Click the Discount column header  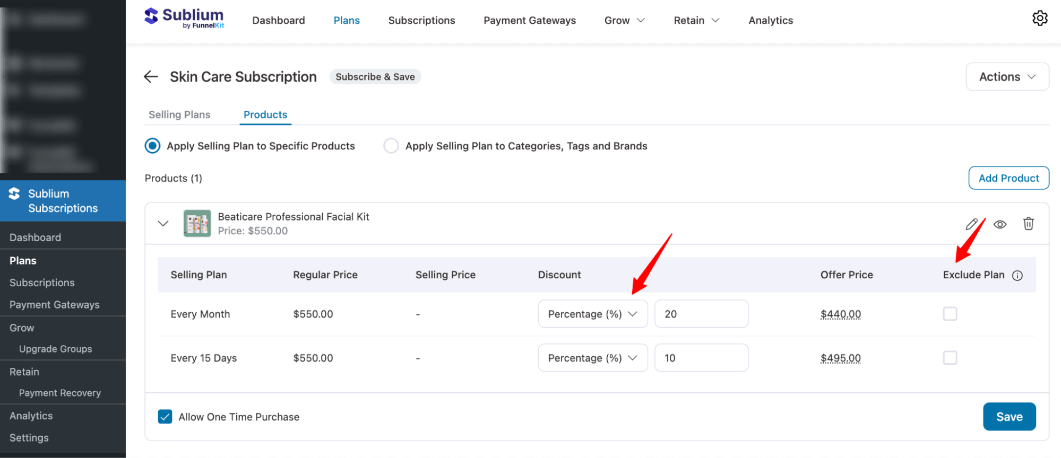[559, 275]
